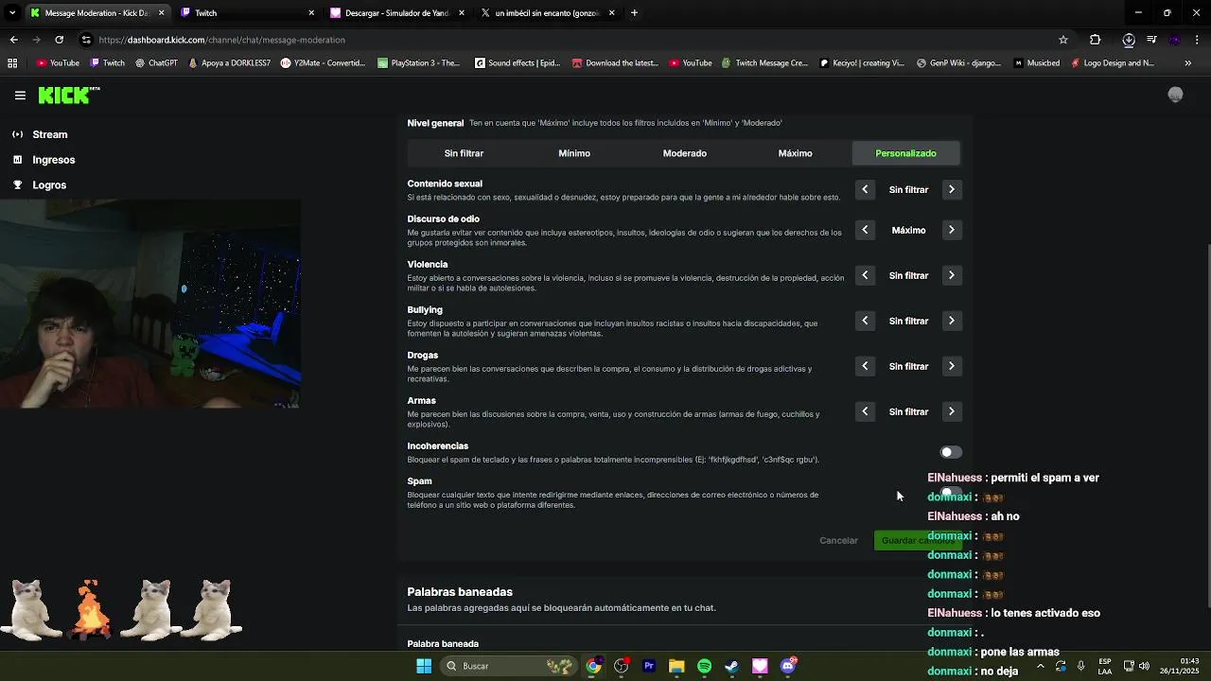Viewport: 1211px width, 681px height.
Task: Reload the page with the refresh icon
Action: [59, 40]
